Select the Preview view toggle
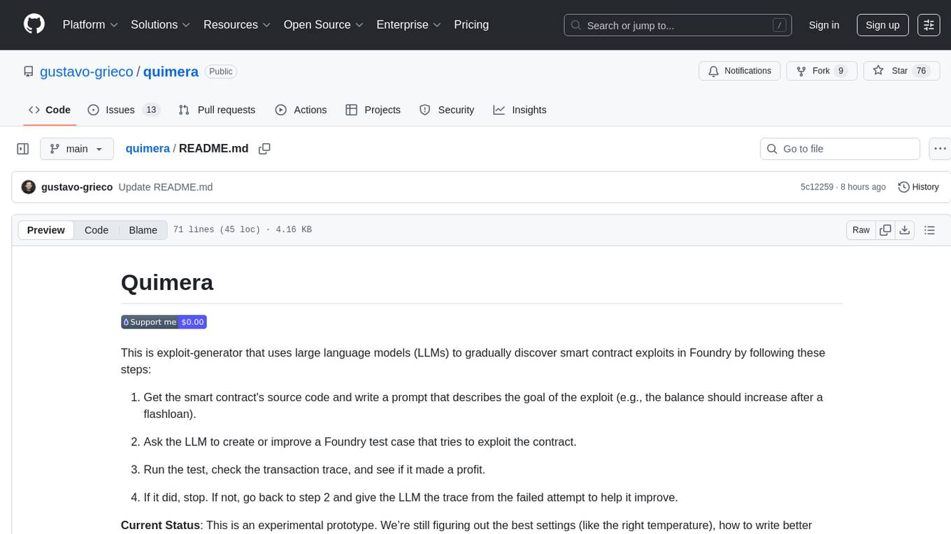951x534 pixels. coord(46,230)
